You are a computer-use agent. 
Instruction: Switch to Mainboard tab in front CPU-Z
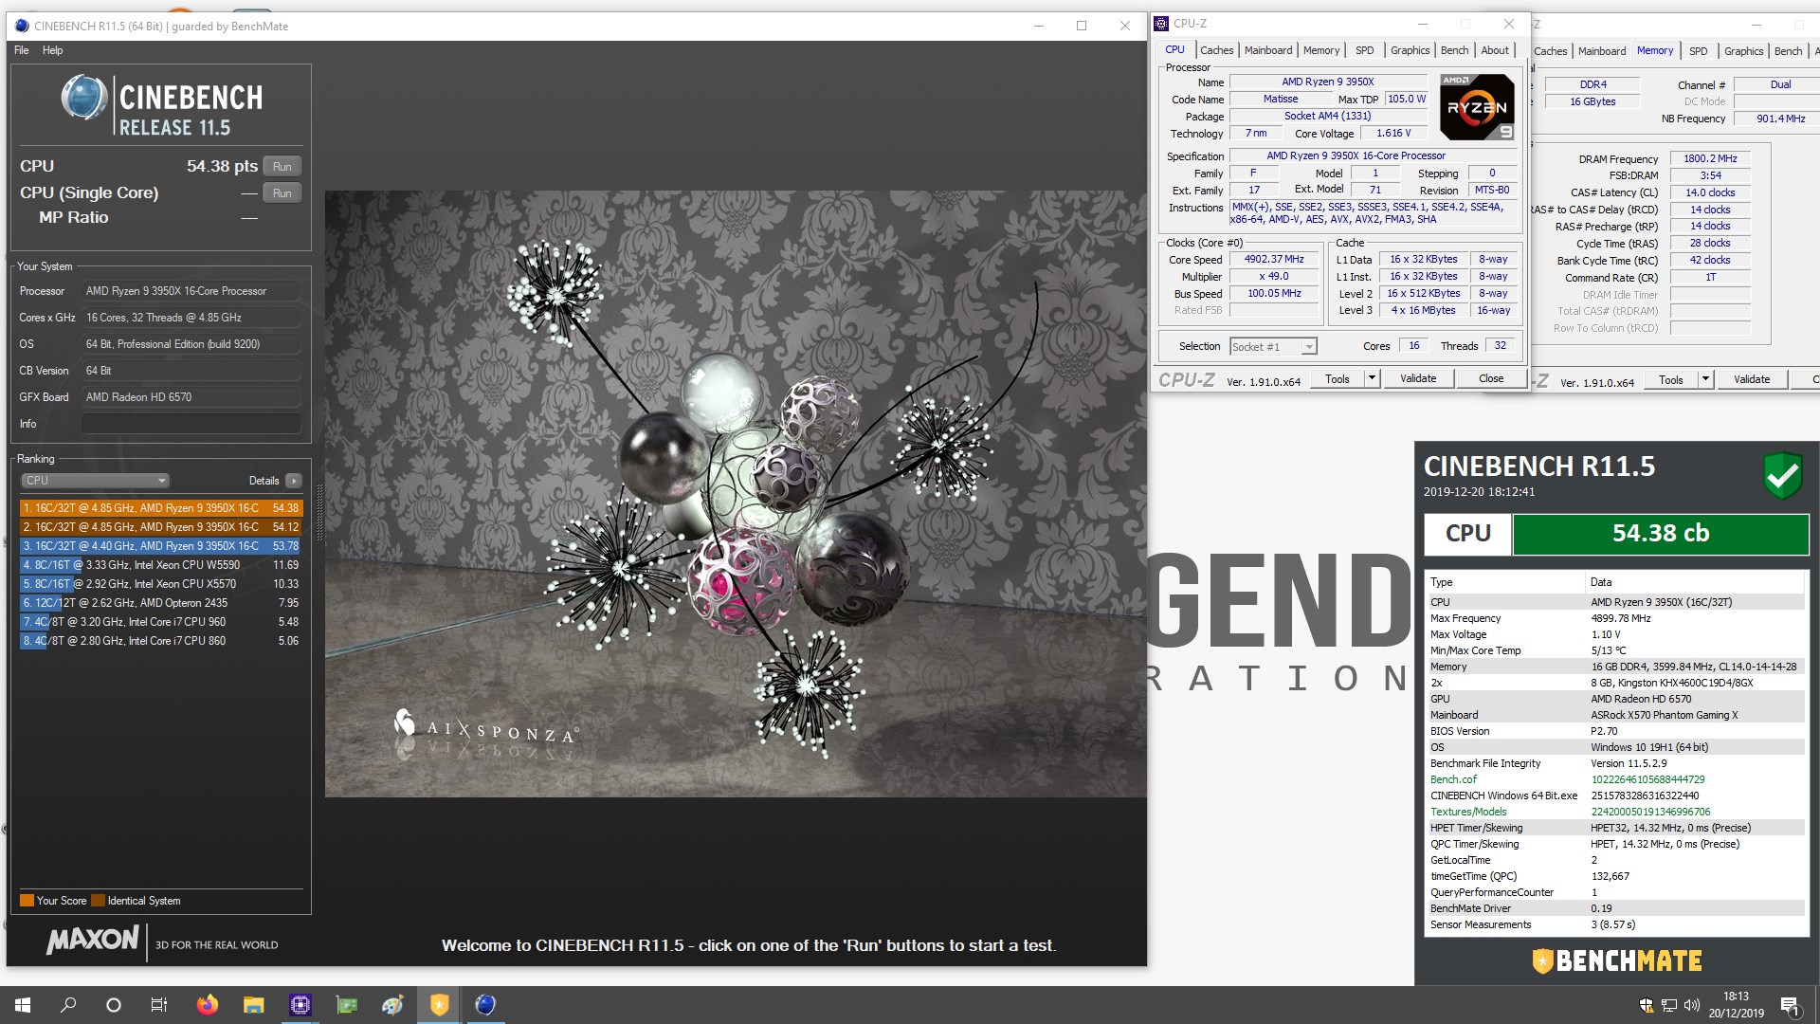[x=1267, y=50]
